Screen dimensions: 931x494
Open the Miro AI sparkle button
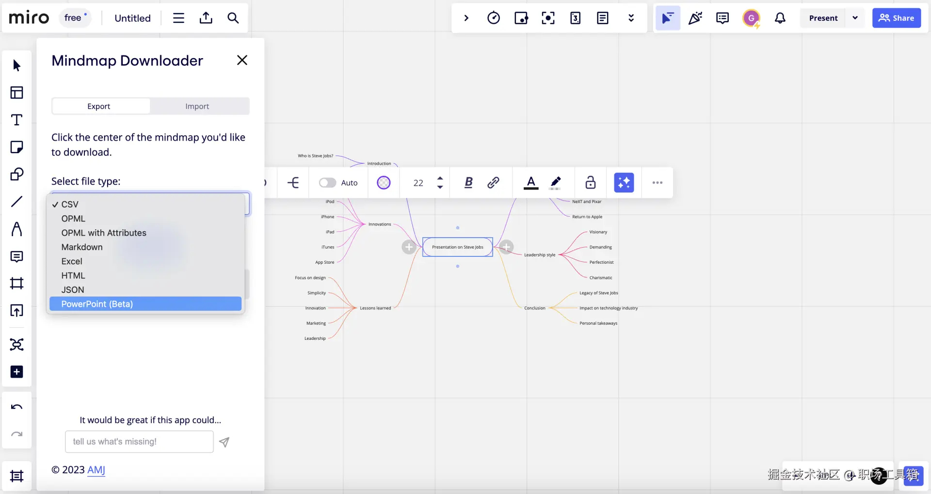tap(624, 183)
